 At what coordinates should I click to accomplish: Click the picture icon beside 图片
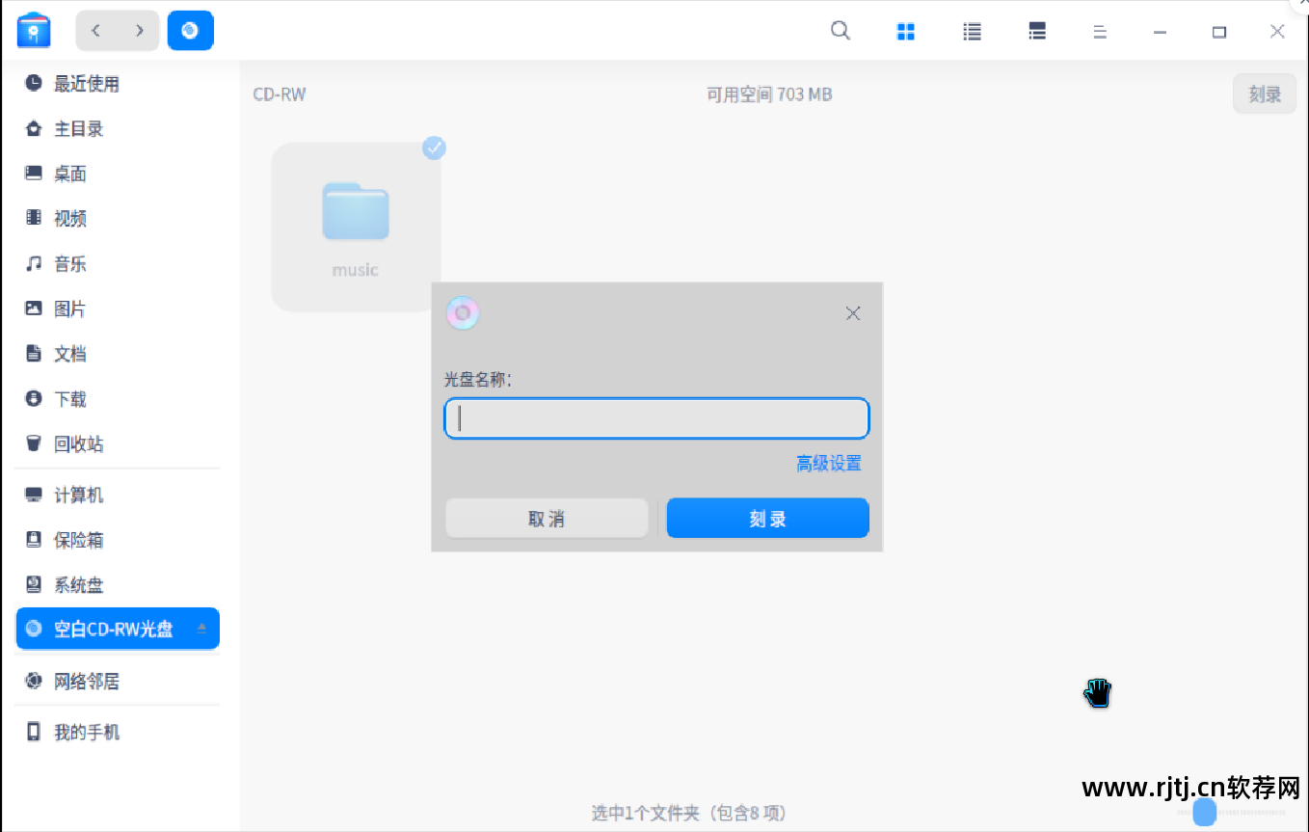point(34,309)
